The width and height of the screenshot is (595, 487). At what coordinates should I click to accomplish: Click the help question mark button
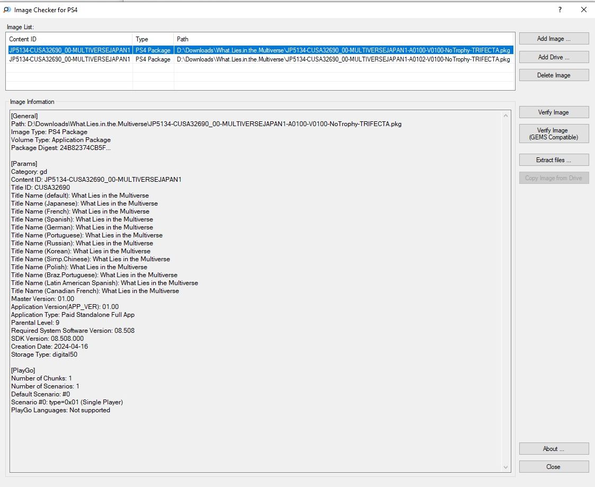coord(560,10)
